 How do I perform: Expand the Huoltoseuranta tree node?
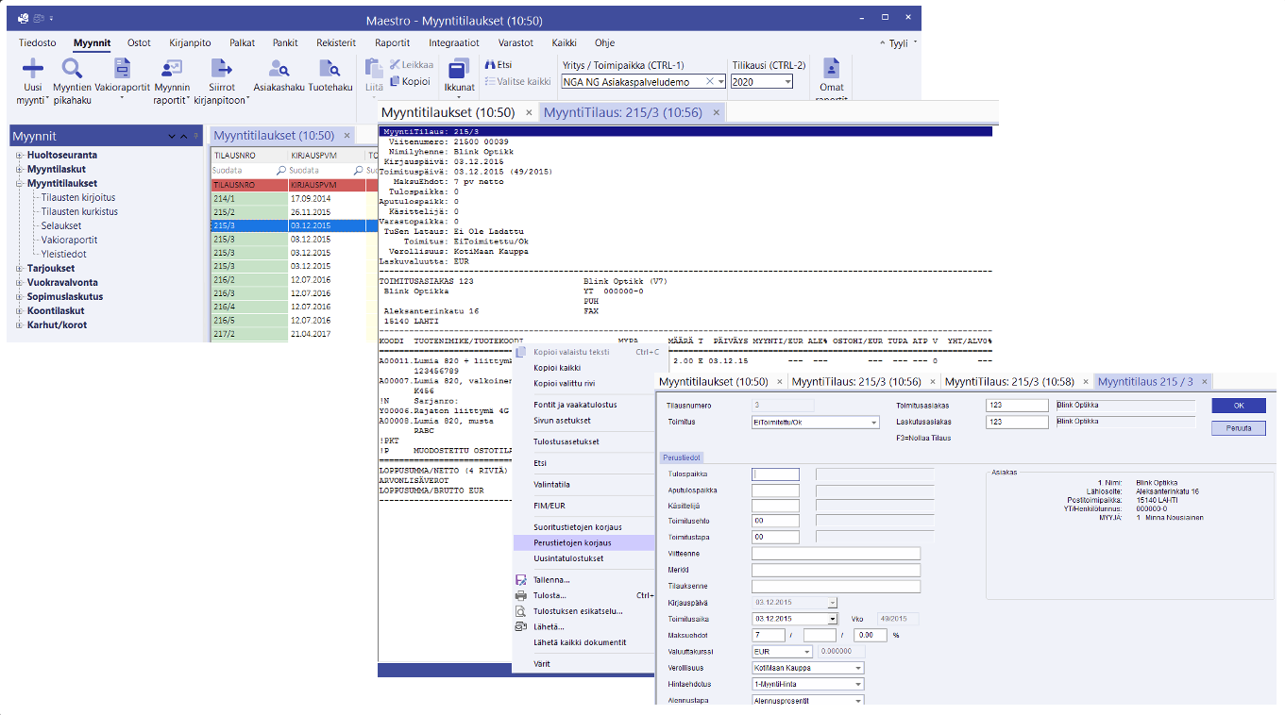[19, 156]
